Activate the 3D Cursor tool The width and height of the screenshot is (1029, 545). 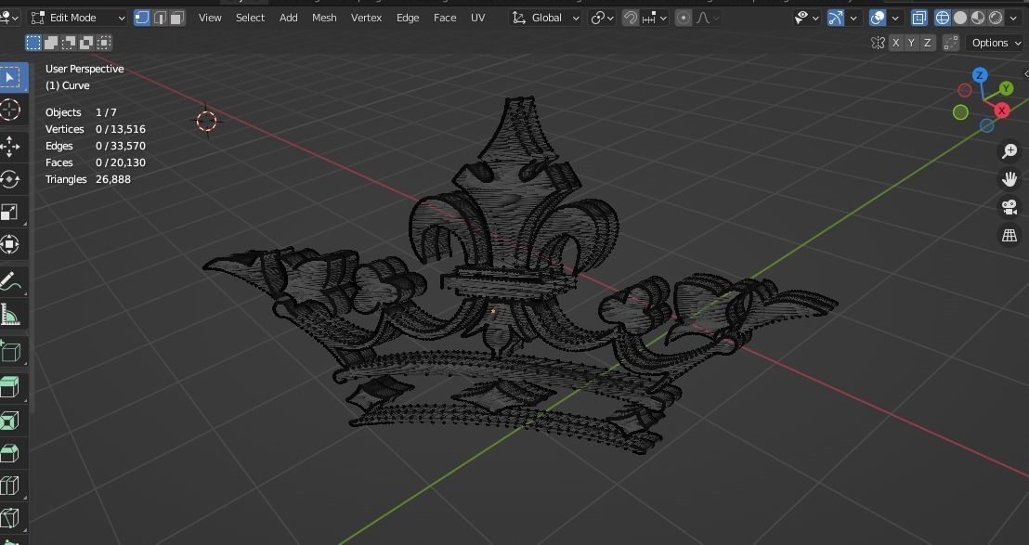(x=10, y=110)
